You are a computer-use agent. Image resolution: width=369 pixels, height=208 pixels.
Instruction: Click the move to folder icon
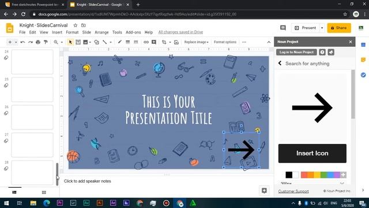pyautogui.click(x=83, y=25)
